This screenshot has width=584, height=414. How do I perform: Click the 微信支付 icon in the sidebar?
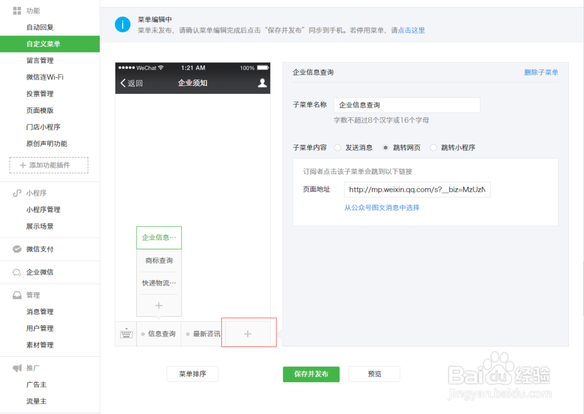coord(17,249)
